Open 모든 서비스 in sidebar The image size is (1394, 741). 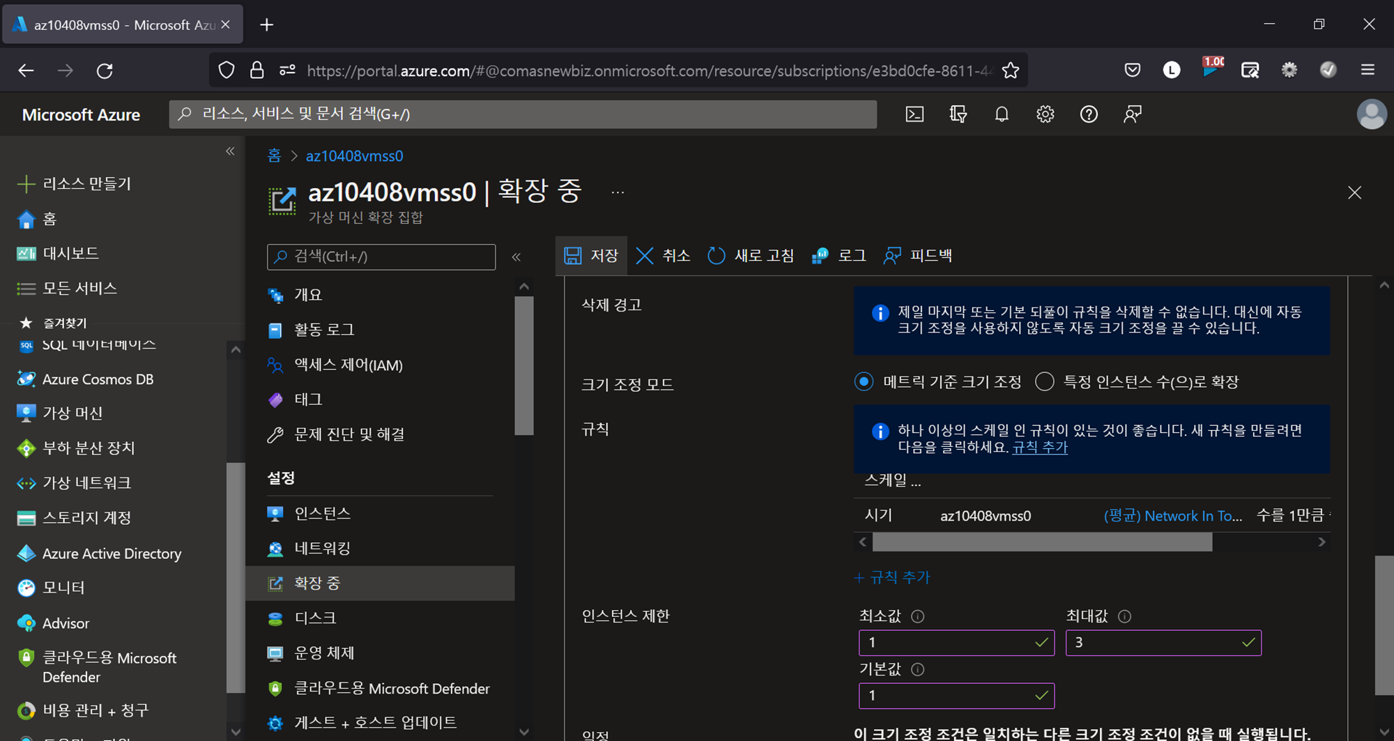(x=67, y=289)
